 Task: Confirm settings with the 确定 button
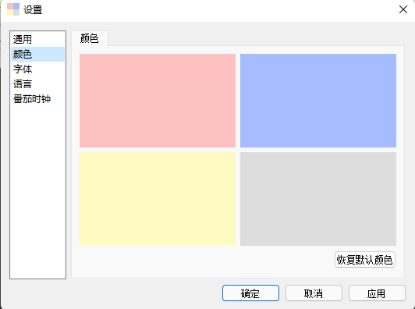[250, 293]
